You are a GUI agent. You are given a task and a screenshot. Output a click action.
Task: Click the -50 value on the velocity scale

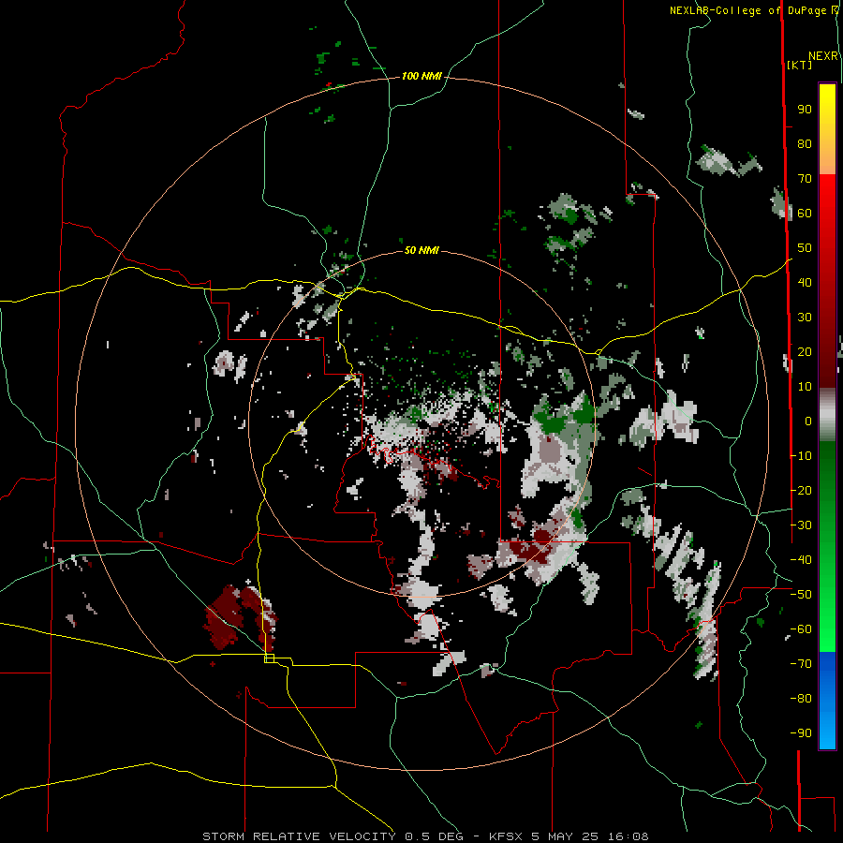(x=801, y=595)
